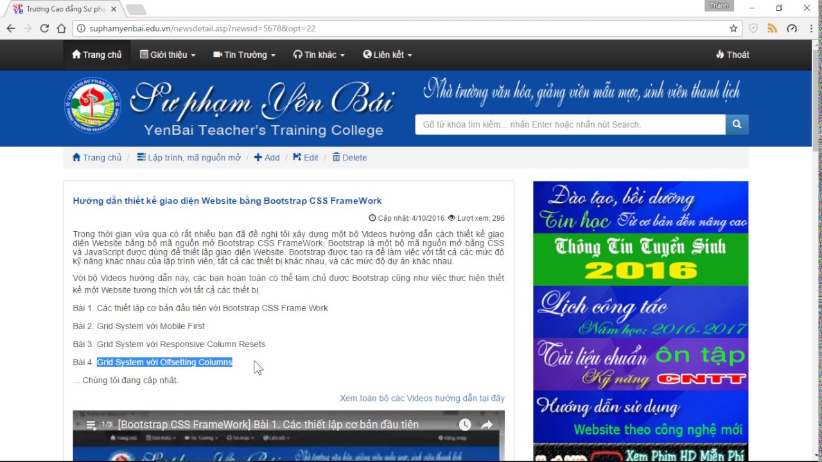Click the RSS feed extension icon
The image size is (822, 462).
(772, 28)
